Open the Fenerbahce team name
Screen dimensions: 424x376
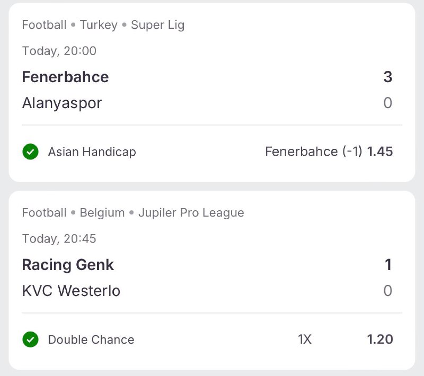click(x=65, y=77)
